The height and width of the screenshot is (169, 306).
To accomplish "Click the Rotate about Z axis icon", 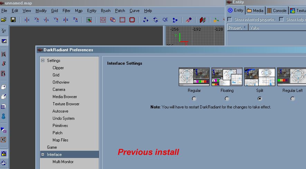I will [x=75, y=20].
